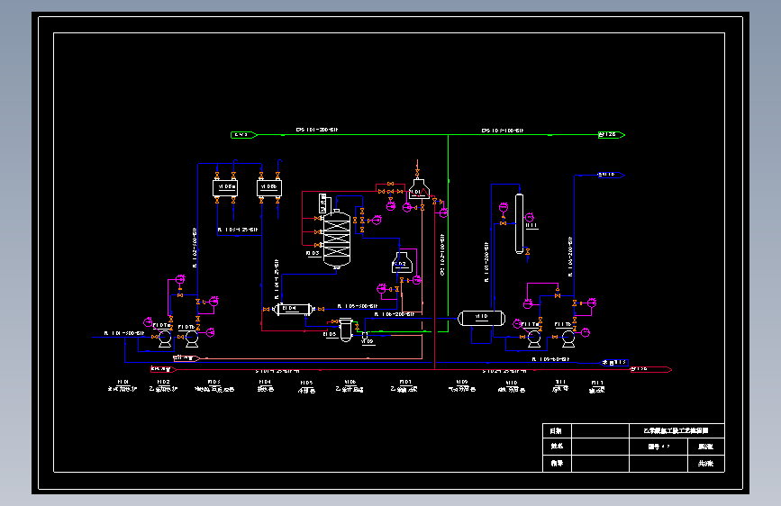Click the pipe label right of exchanger E104

(358, 306)
